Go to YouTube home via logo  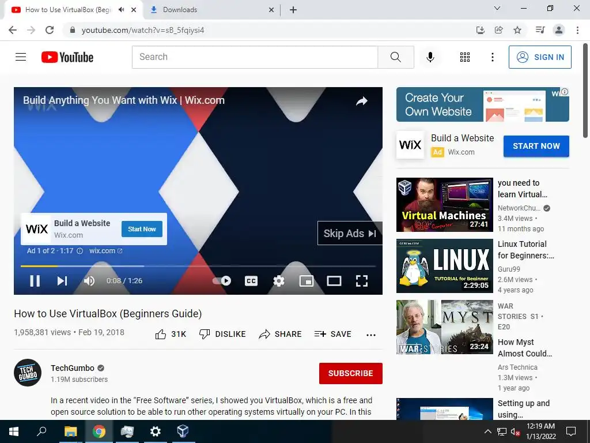pos(67,57)
